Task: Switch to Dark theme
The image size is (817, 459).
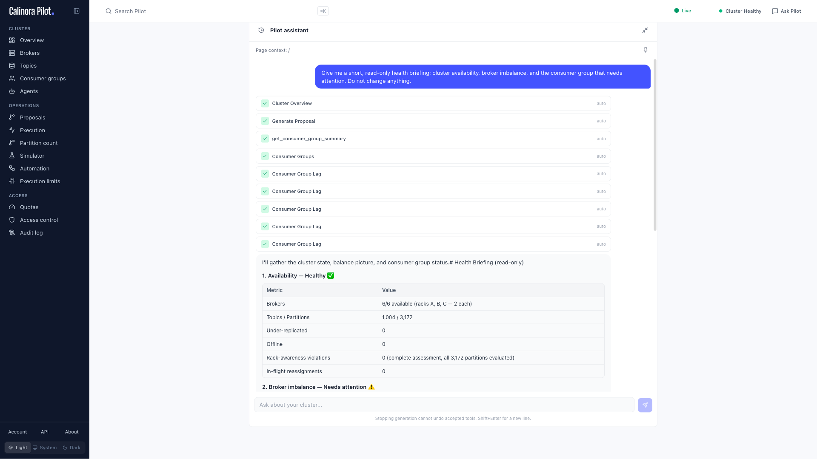Action: click(x=71, y=448)
